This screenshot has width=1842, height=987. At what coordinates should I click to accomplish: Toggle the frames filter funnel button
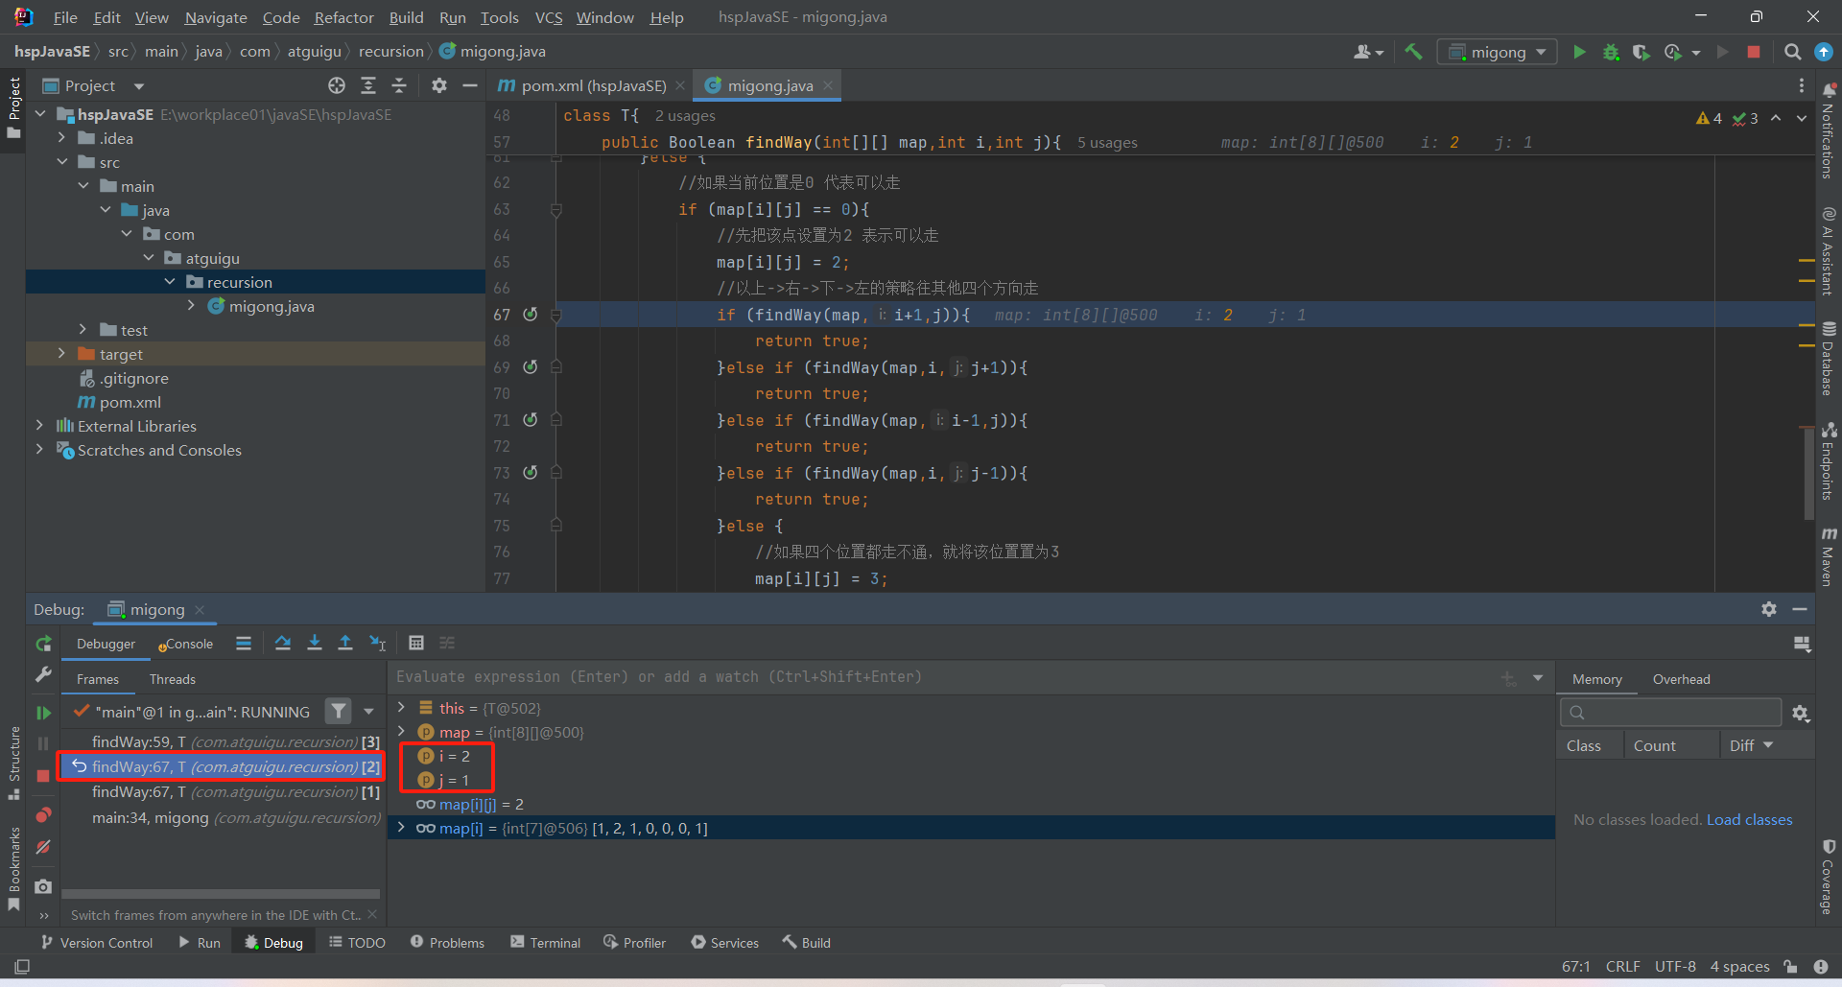click(x=338, y=712)
